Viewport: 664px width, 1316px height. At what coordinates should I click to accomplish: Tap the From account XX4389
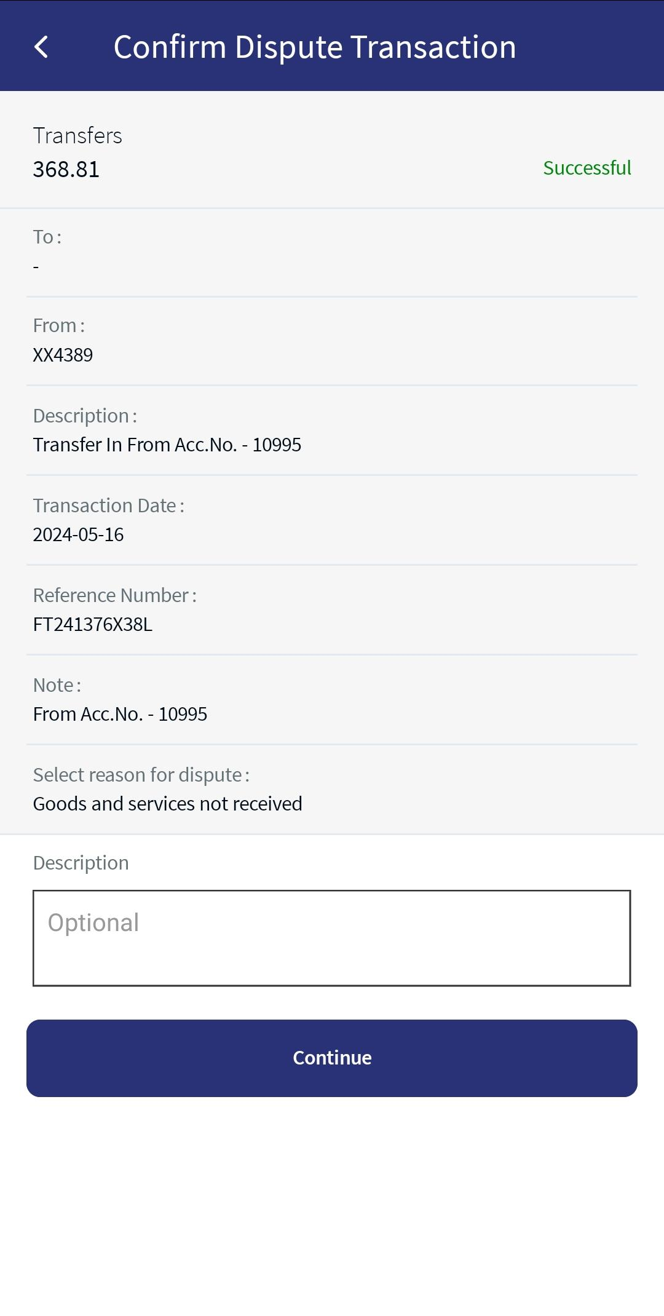pyautogui.click(x=63, y=355)
